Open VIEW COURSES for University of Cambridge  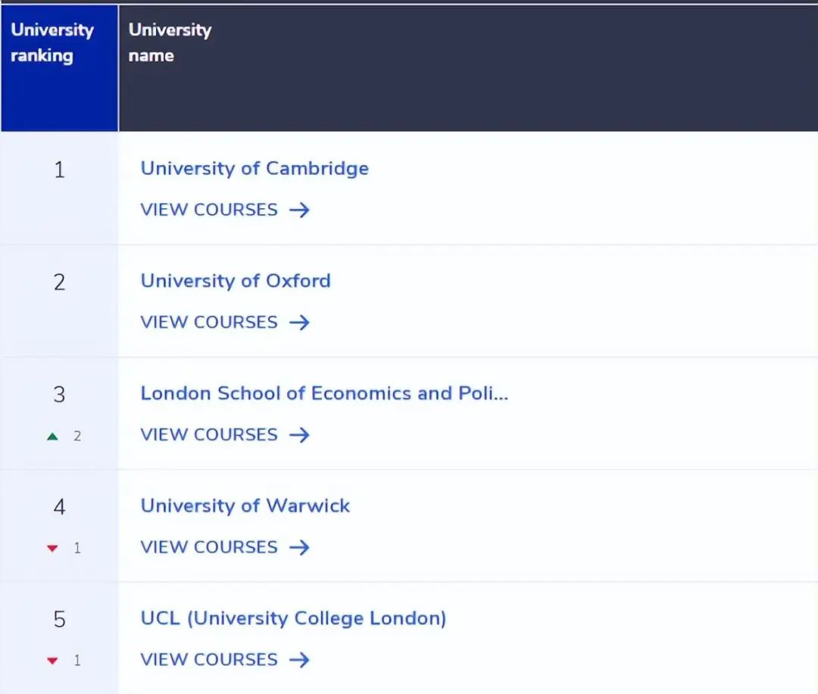(209, 210)
